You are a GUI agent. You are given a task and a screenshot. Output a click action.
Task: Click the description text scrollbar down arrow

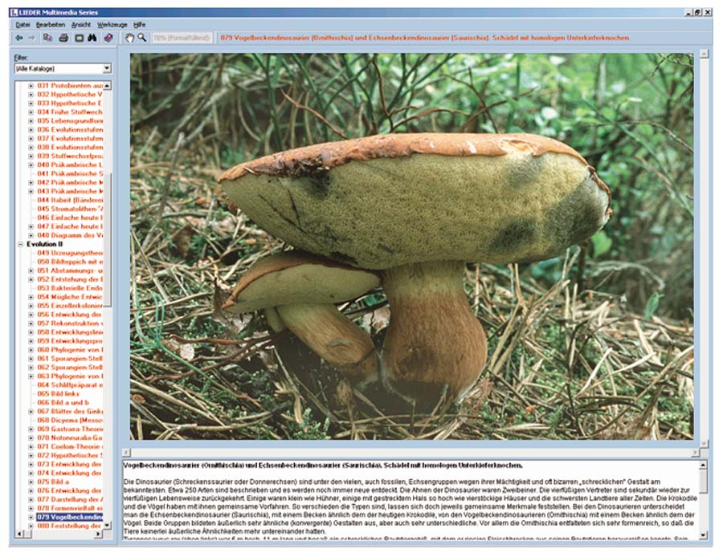pyautogui.click(x=704, y=534)
